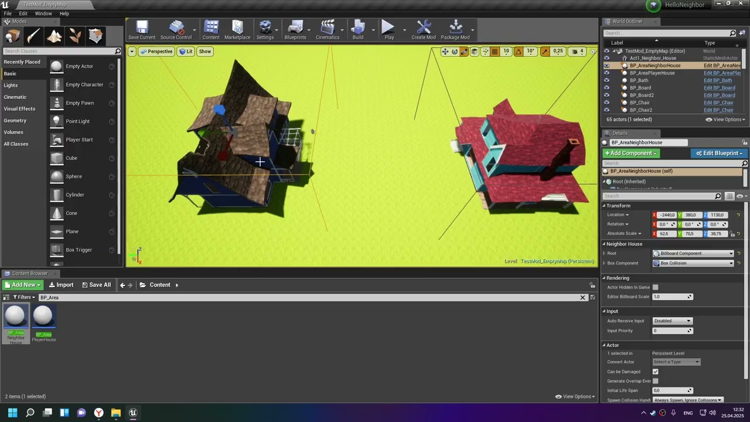The image size is (750, 422).
Task: Toggle visibility of BP_Bath actor
Action: coord(606,80)
